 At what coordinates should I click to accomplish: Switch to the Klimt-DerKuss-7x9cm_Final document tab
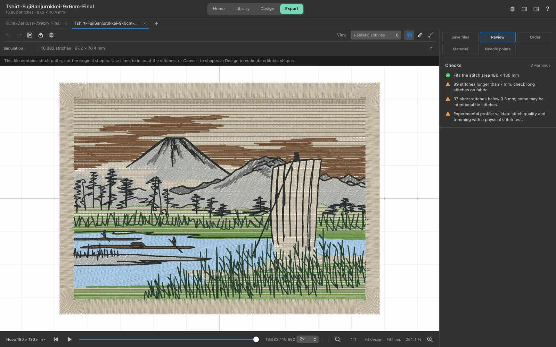click(x=33, y=23)
